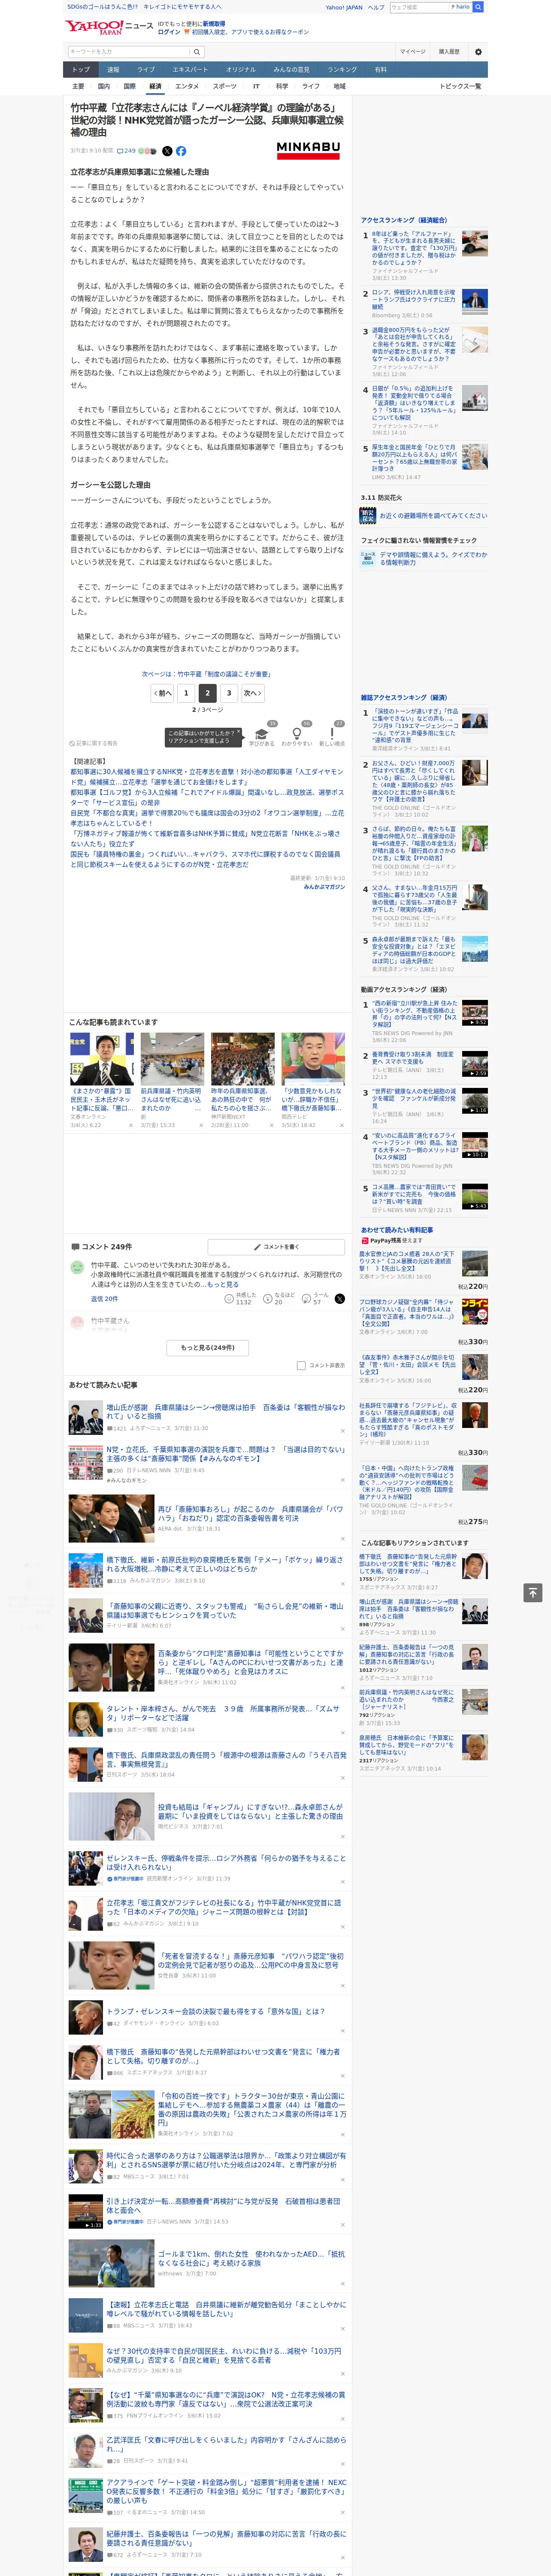This screenshot has height=2576, width=551.
Task: Click the Yahoo! JAPAN News logo
Action: pyautogui.click(x=109, y=27)
